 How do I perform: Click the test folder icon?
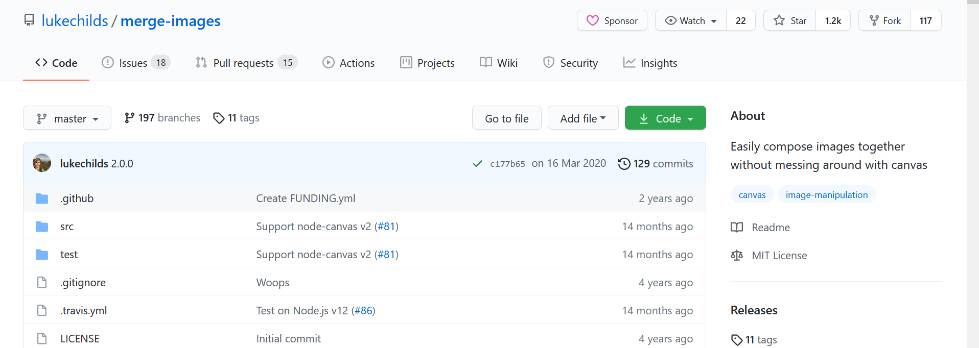coord(42,255)
